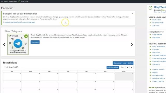Open Share Posts in sidebar

[x=157, y=20]
